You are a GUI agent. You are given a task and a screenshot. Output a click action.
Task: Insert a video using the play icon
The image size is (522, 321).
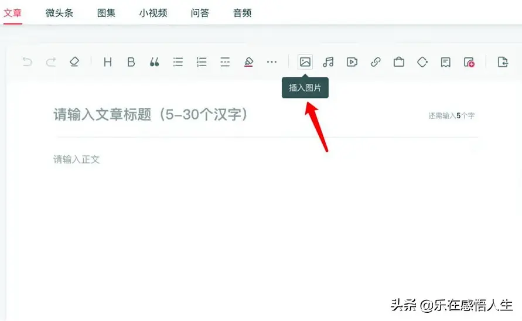352,62
